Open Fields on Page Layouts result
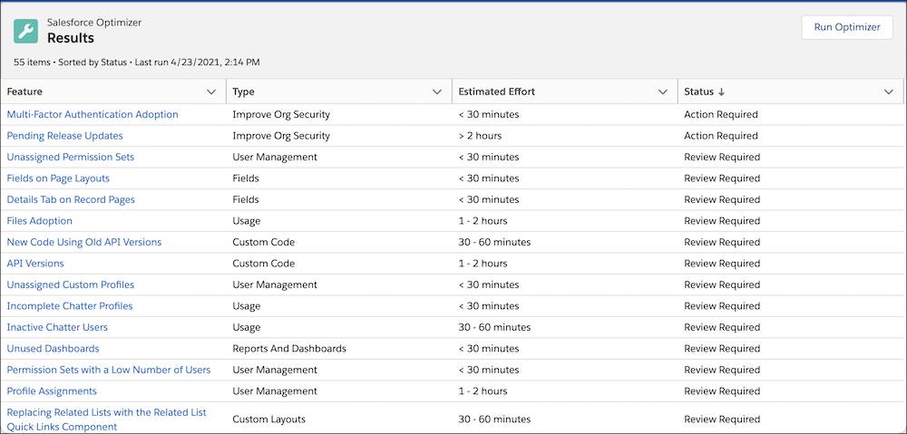 [58, 178]
